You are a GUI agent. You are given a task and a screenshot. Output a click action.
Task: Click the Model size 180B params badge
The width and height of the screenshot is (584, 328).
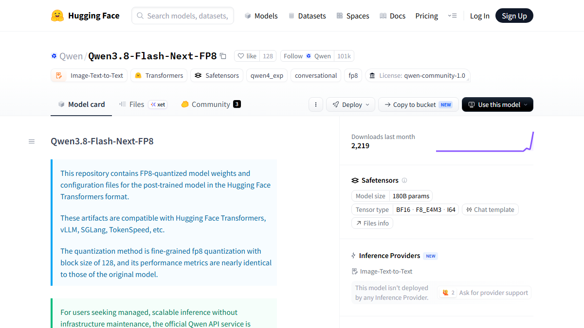tap(392, 196)
